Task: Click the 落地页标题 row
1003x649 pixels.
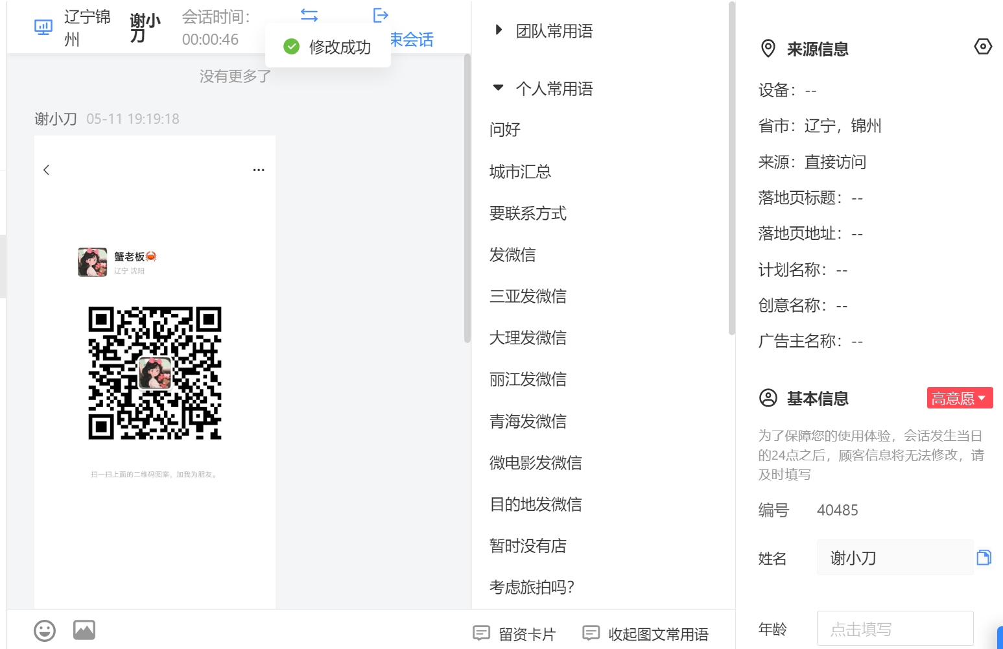Action: point(810,198)
